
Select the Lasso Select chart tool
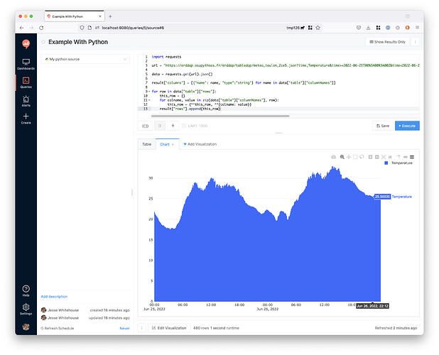coord(362,157)
